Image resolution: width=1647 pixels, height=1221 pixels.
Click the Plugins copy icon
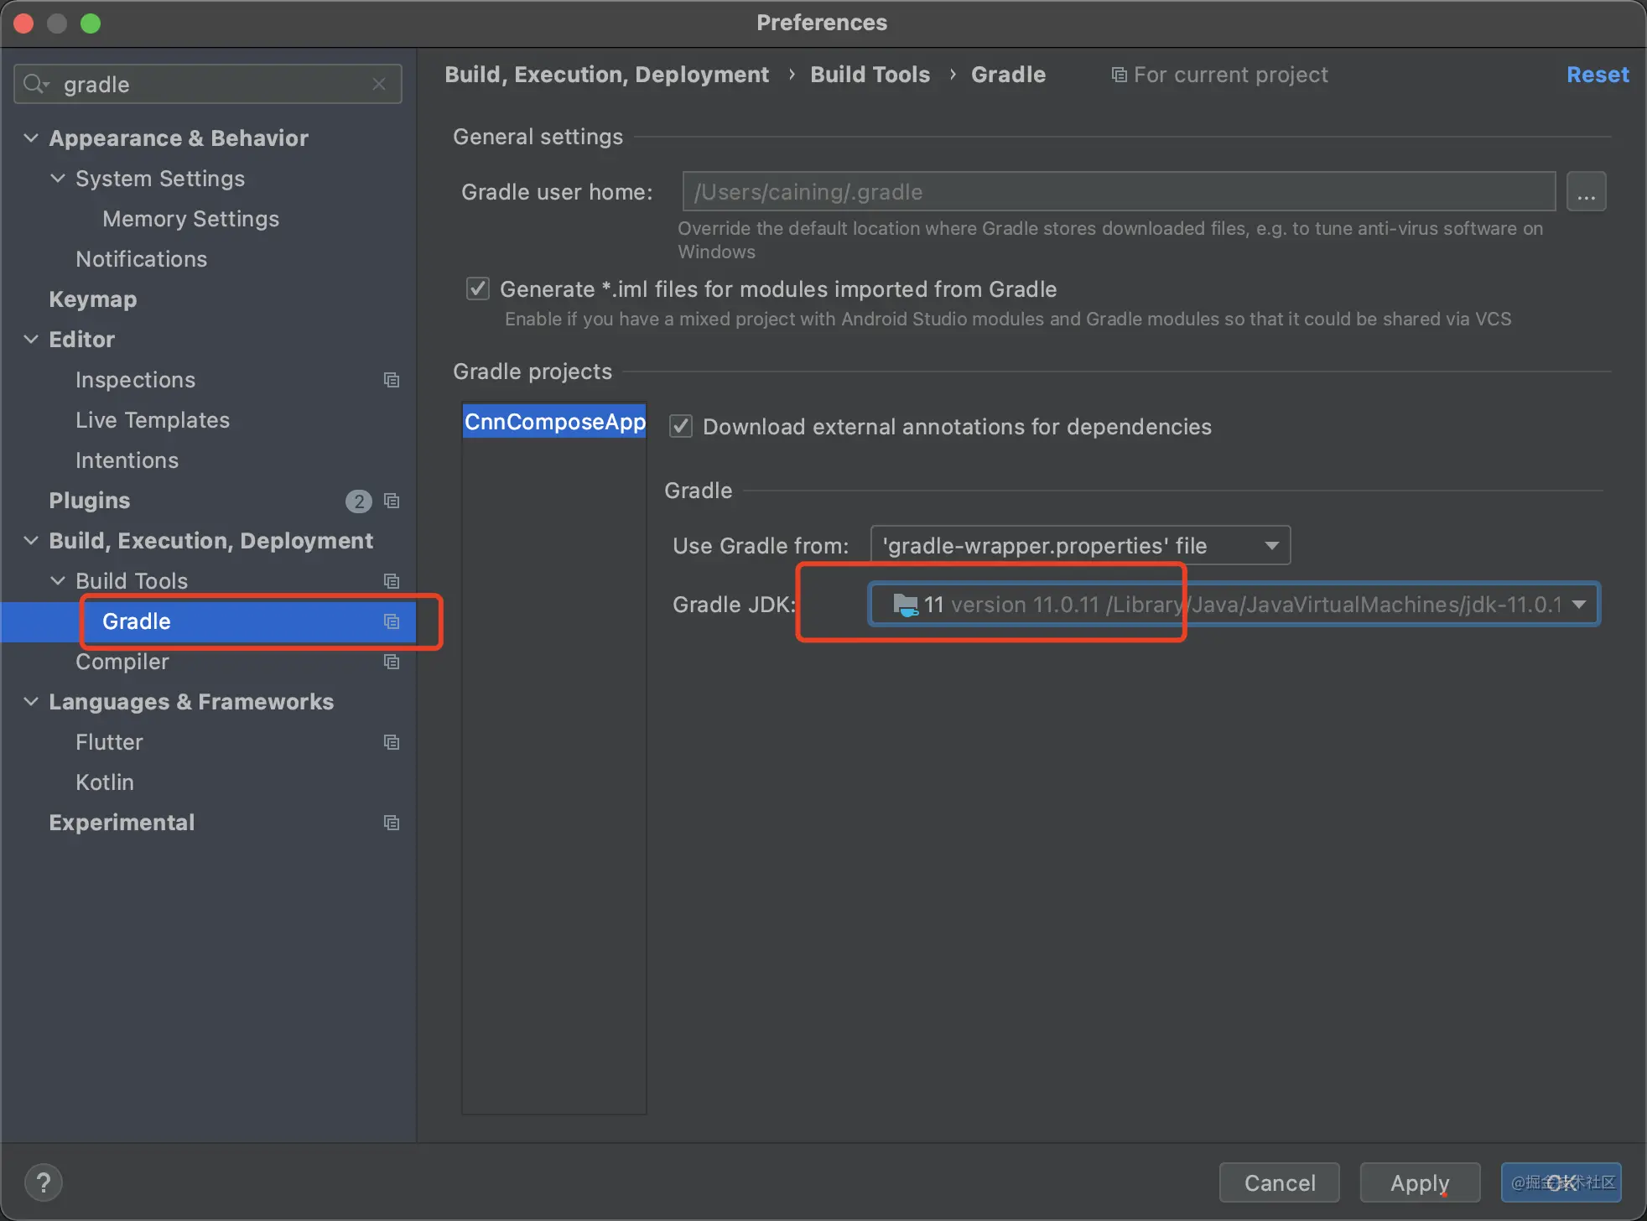point(392,500)
